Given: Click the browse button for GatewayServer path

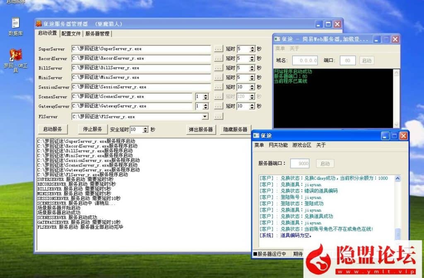Looking at the screenshot, I should click(218, 106).
